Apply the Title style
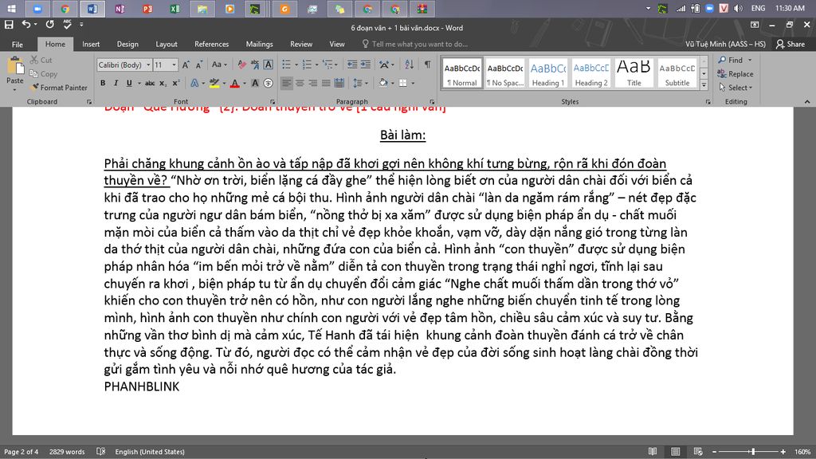 (x=634, y=73)
